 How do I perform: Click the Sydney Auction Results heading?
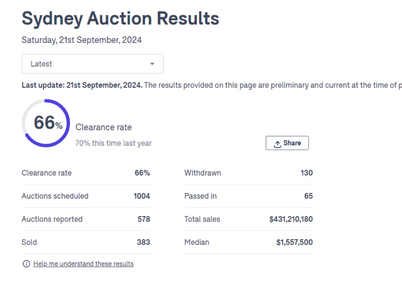[120, 18]
